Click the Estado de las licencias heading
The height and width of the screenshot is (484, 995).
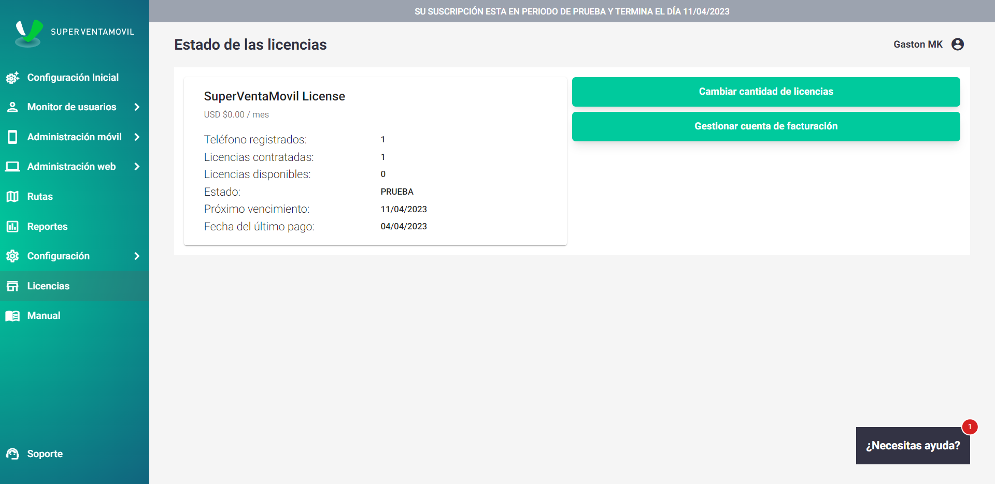tap(250, 45)
